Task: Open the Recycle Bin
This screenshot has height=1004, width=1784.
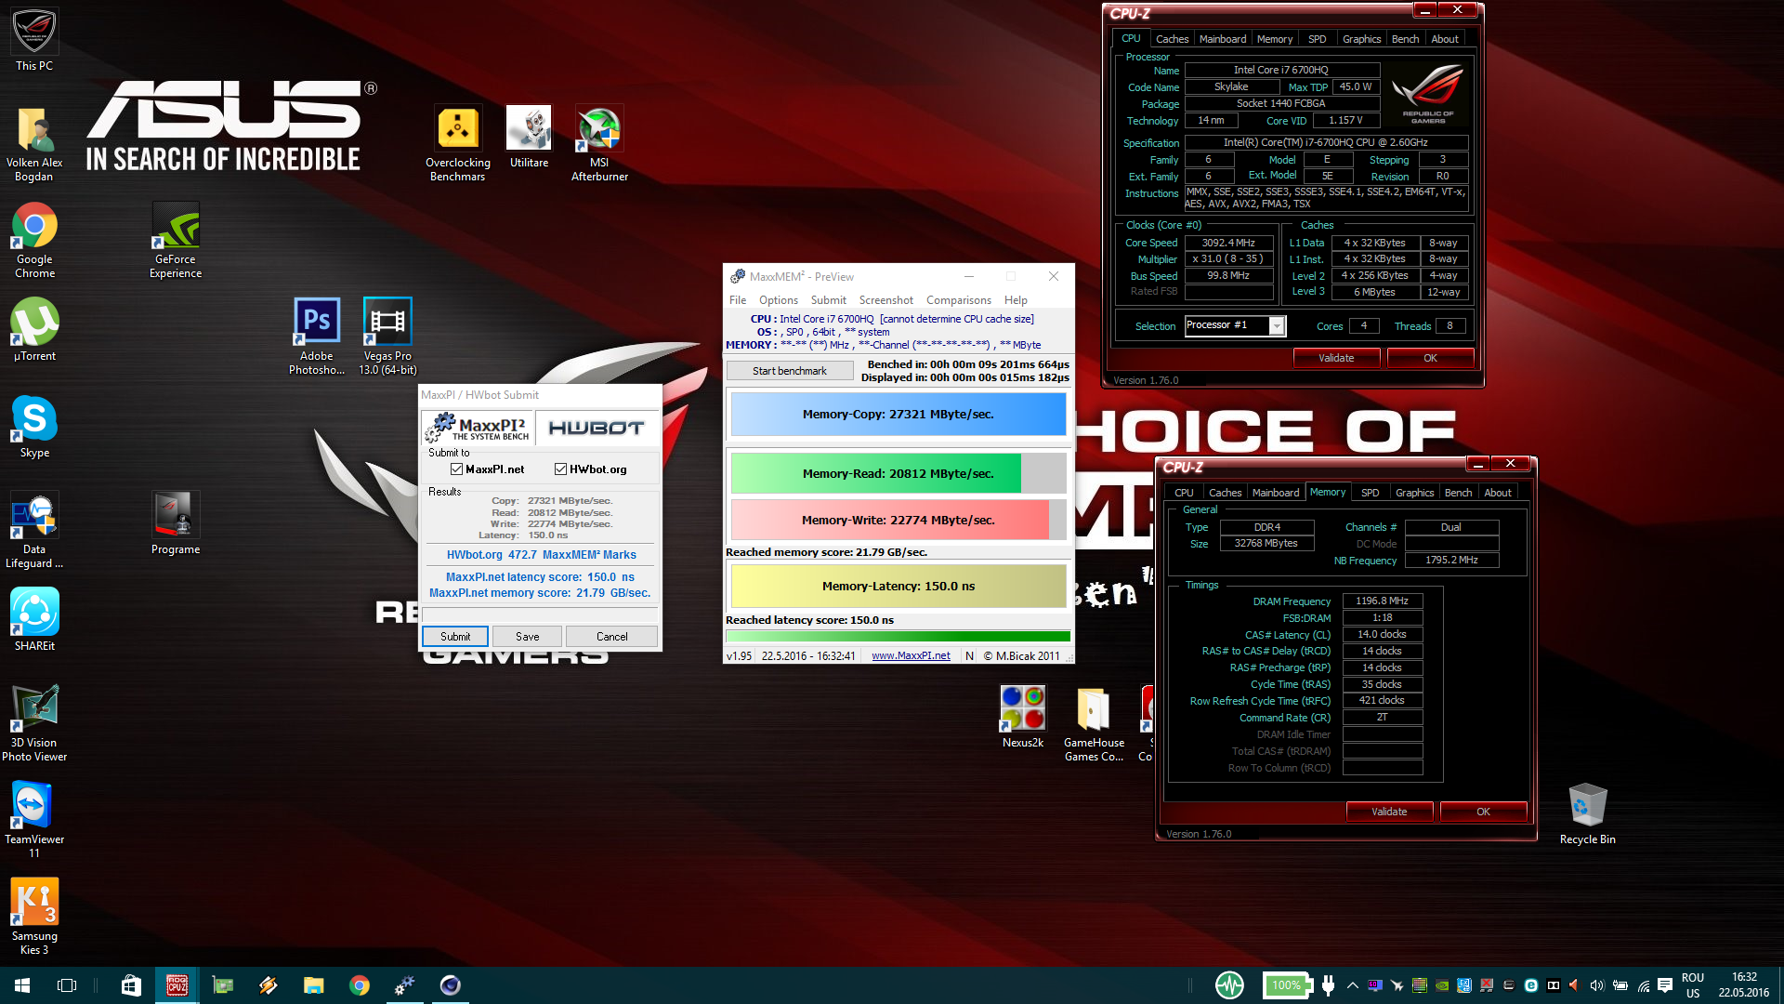Action: point(1587,813)
